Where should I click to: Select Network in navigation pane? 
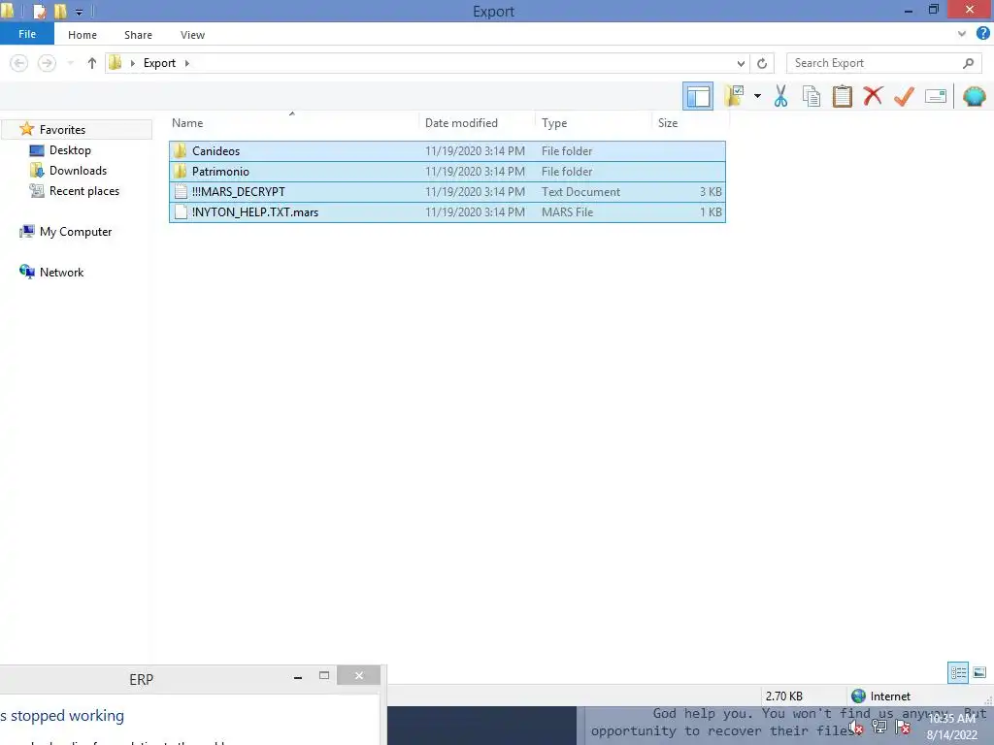61,272
